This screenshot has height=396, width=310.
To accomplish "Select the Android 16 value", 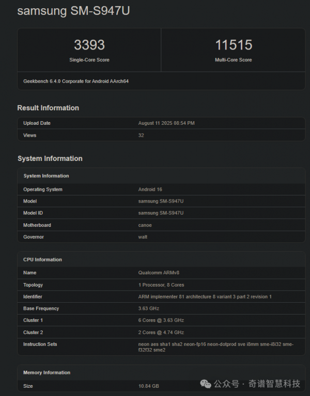I will coord(150,189).
